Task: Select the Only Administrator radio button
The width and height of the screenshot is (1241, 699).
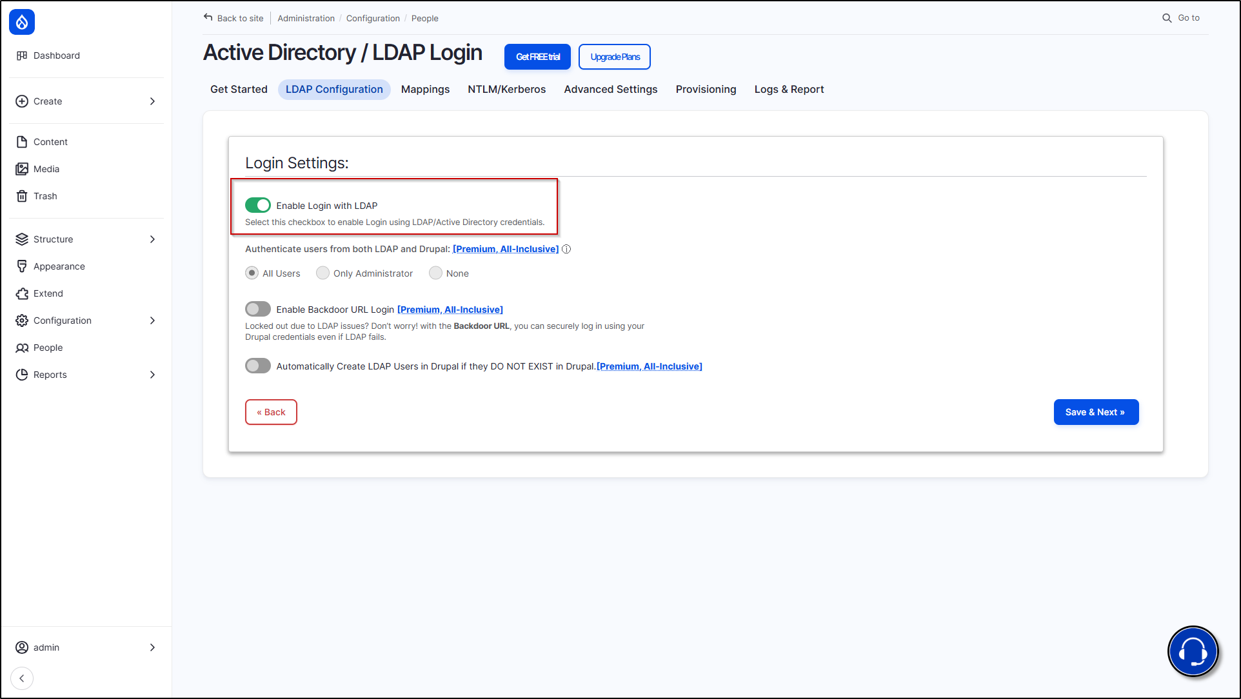Action: [x=323, y=273]
